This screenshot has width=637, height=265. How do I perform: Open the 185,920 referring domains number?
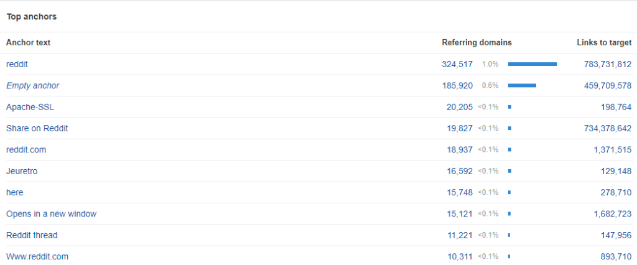tap(455, 85)
